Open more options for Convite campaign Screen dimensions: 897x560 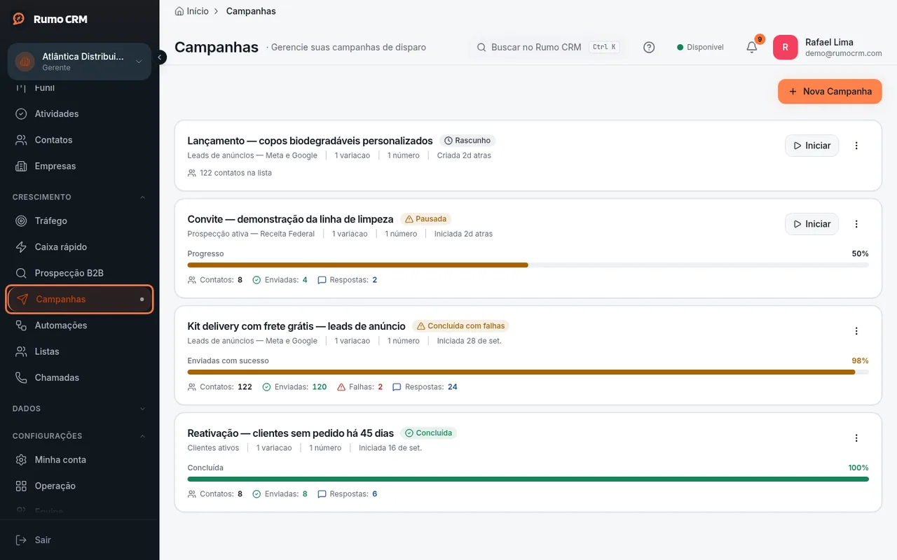(856, 224)
